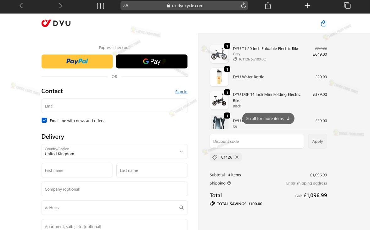Click the £649.00 discounted price
This screenshot has width=370, height=230.
click(320, 54)
